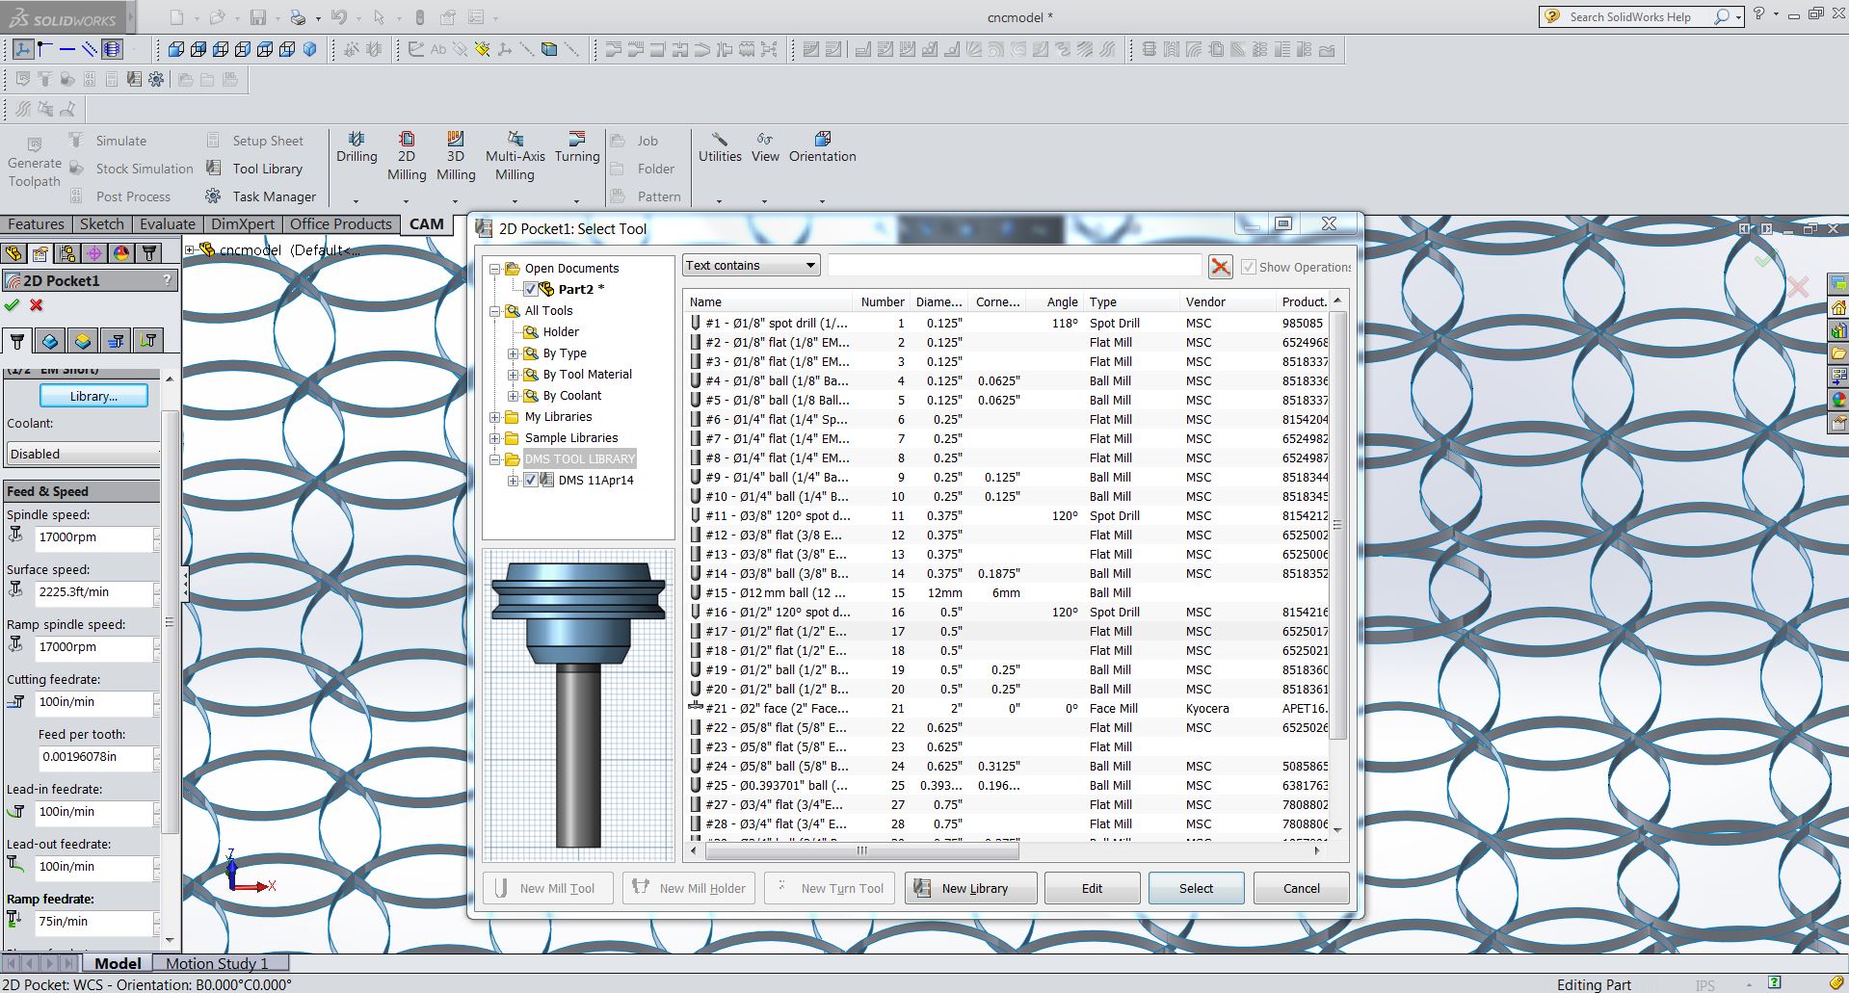The height and width of the screenshot is (993, 1849).
Task: Uncheck the Part2 document checkbox
Action: 531,288
